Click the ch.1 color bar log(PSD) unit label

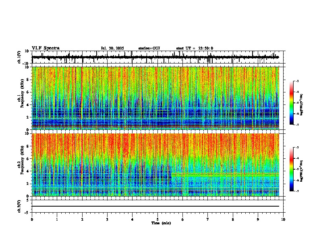302,105
